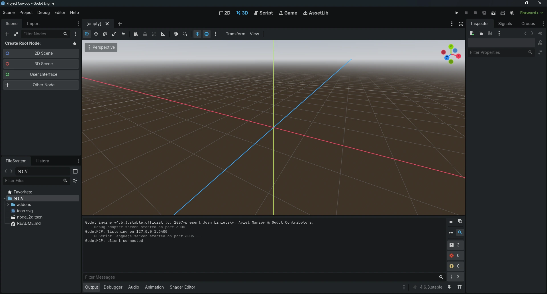Stop the running project
Image resolution: width=547 pixels, height=294 pixels.
click(x=475, y=13)
